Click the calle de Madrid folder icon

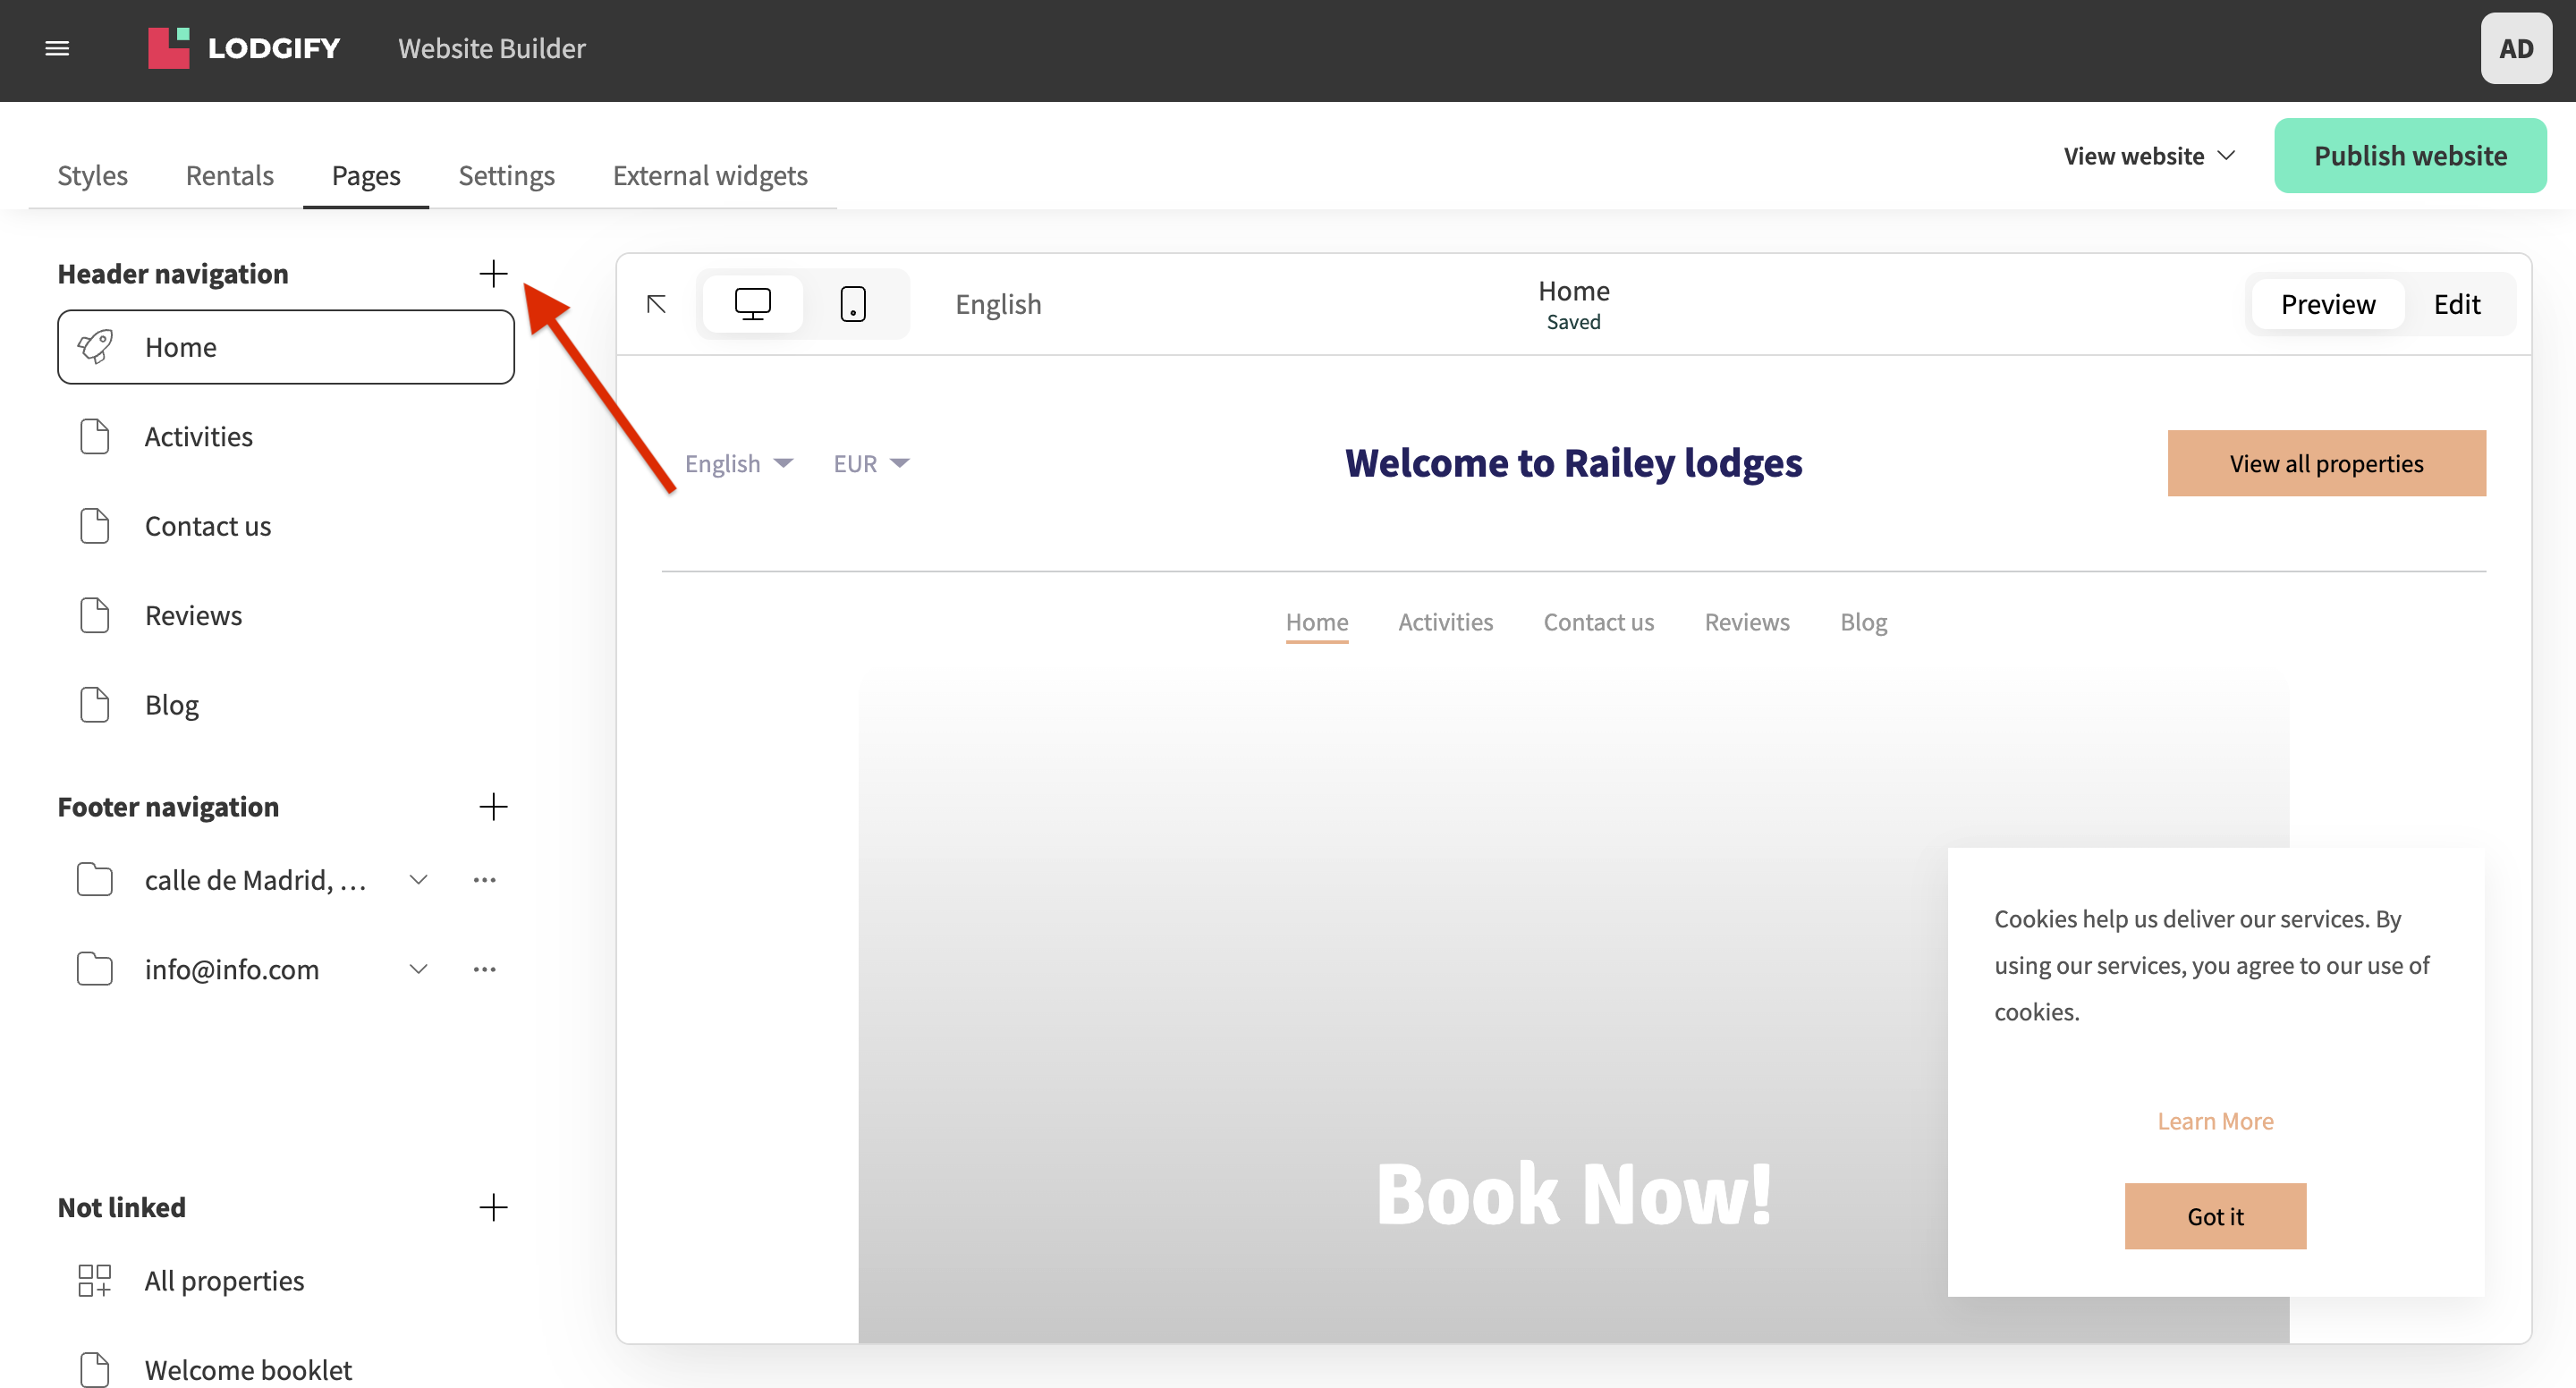pyautogui.click(x=95, y=880)
